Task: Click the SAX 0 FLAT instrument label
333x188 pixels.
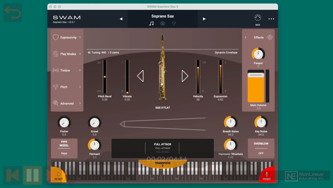Action: (x=163, y=108)
